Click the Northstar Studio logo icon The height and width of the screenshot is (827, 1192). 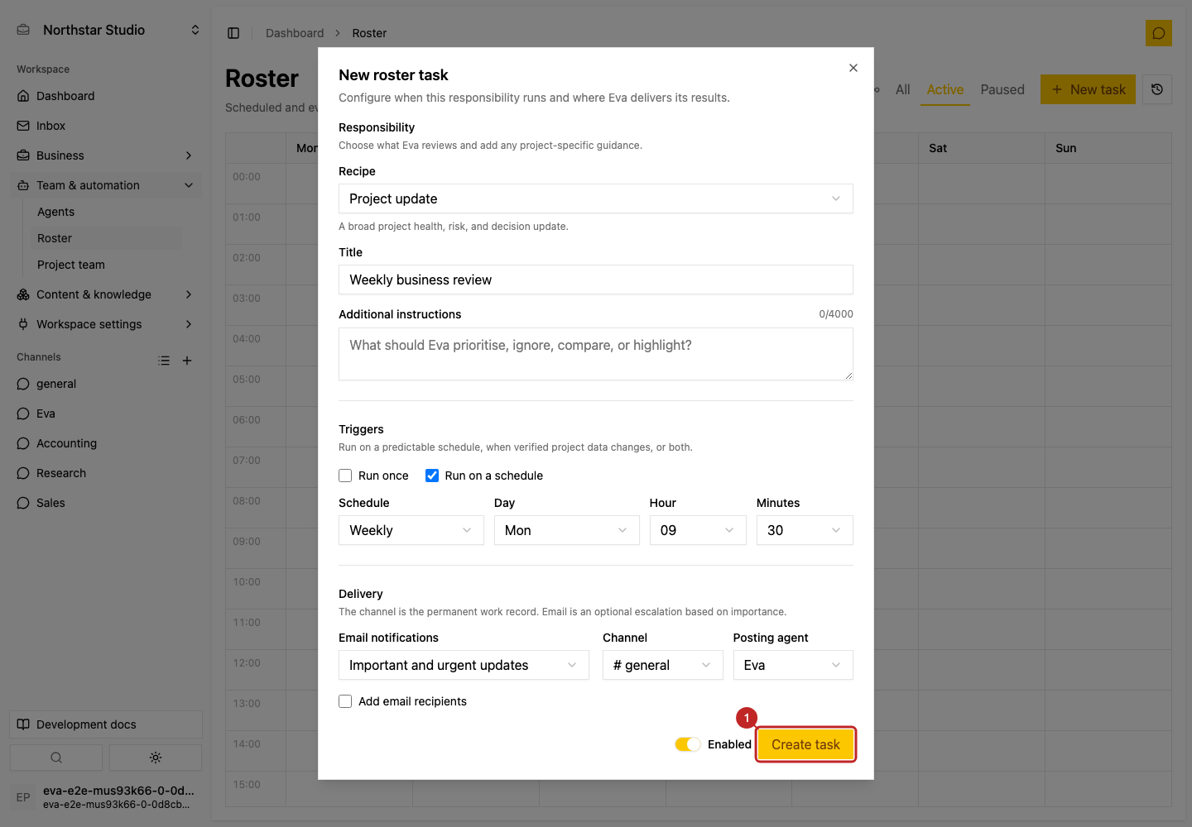24,30
